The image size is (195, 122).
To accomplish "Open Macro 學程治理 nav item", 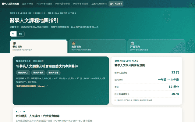I will coord(44,4).
